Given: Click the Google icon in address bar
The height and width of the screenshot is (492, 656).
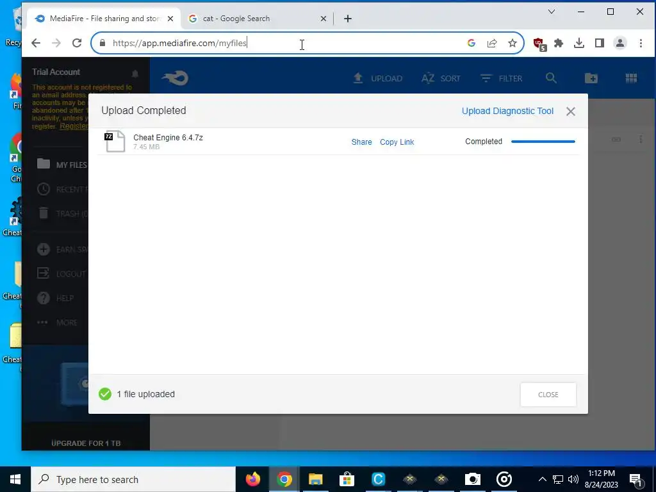Looking at the screenshot, I should pyautogui.click(x=471, y=43).
